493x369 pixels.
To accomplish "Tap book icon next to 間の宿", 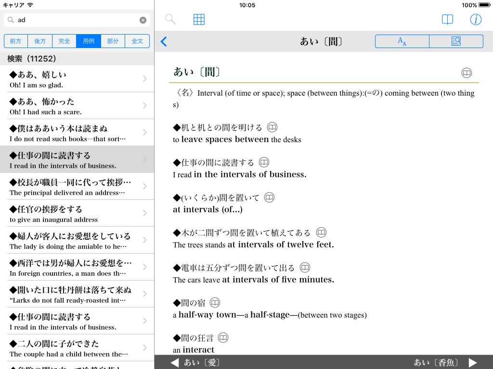I will pyautogui.click(x=215, y=303).
